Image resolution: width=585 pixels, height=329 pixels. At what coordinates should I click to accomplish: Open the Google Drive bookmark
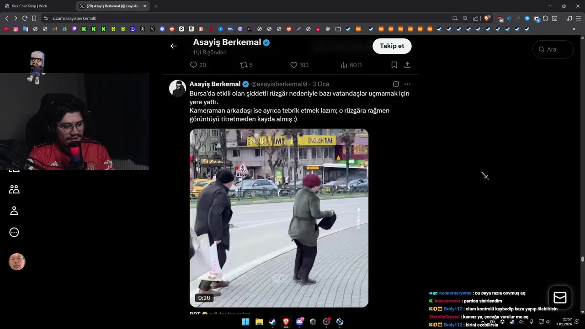coord(64,29)
